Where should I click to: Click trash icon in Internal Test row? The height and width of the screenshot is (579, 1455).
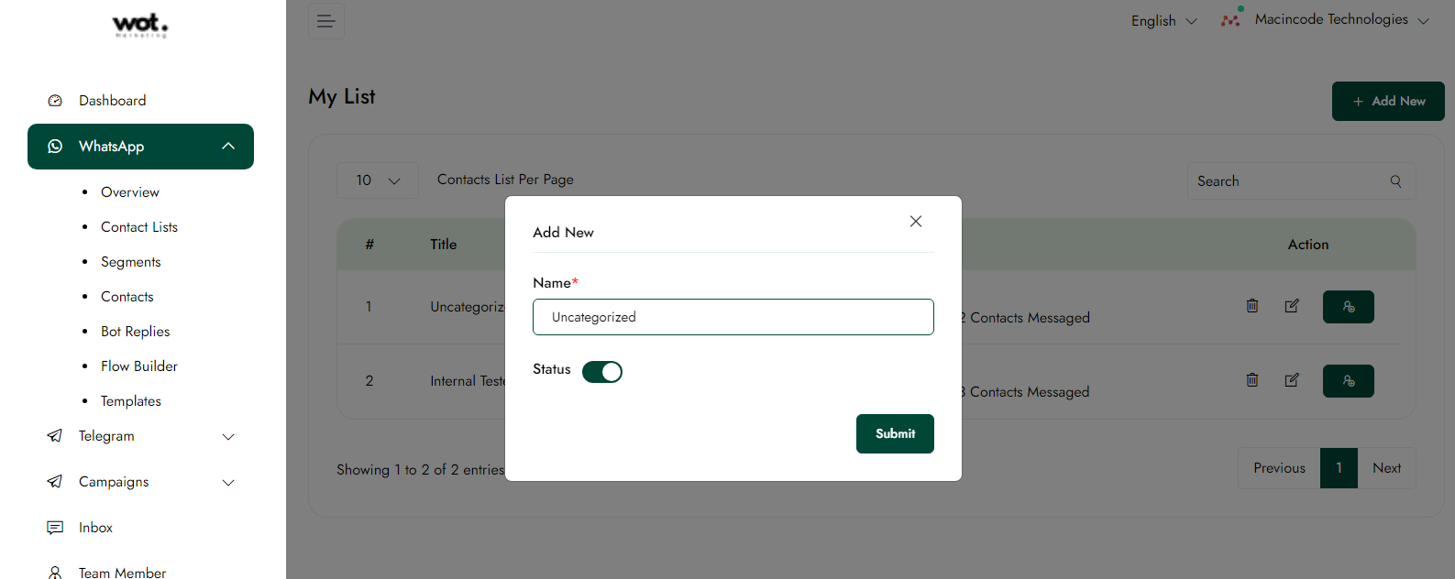[x=1251, y=380]
